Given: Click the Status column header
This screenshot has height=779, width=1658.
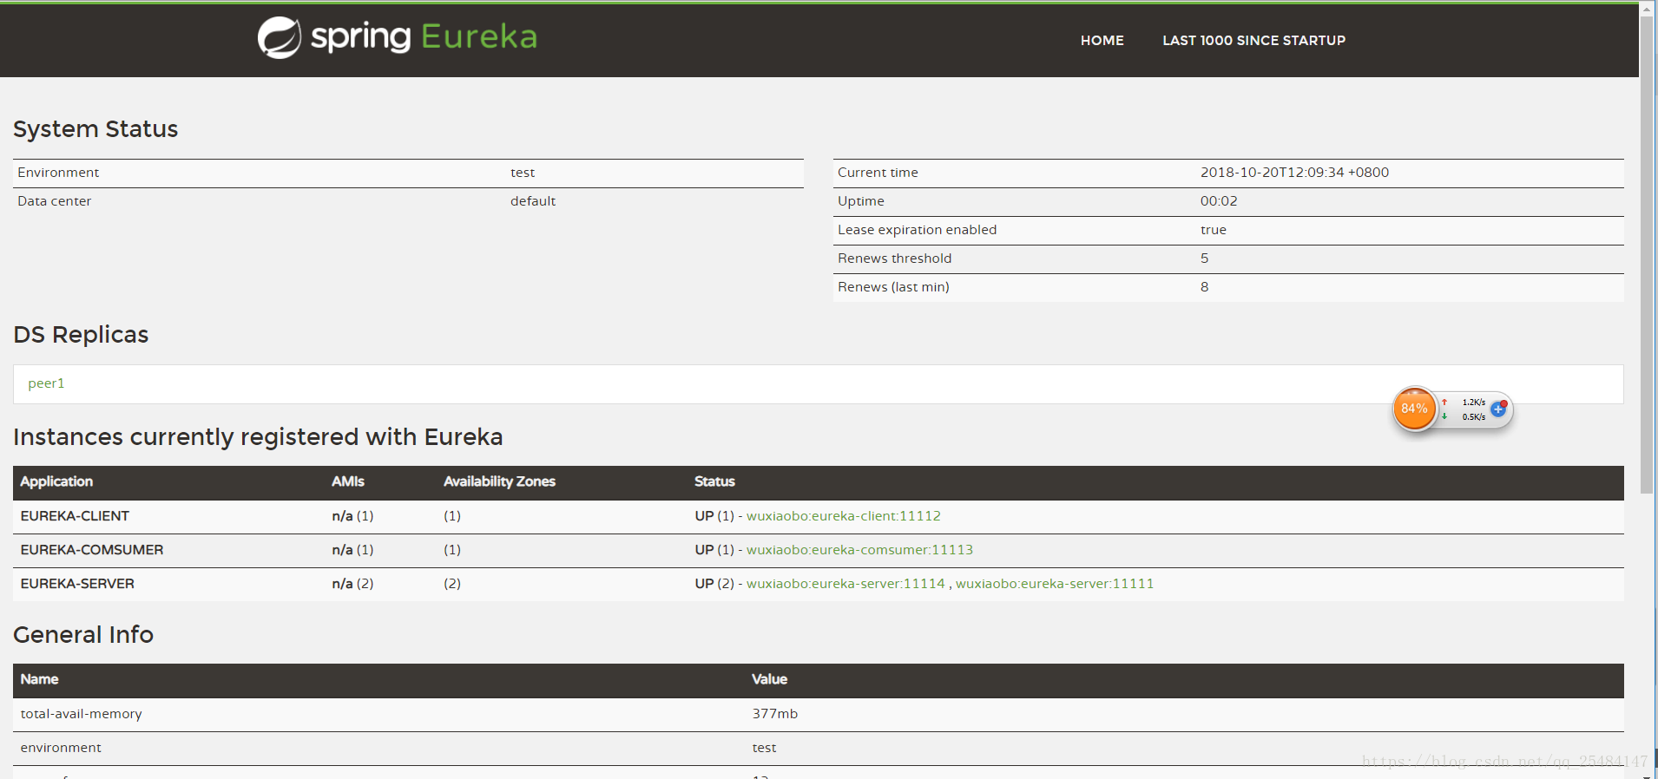Looking at the screenshot, I should (714, 481).
